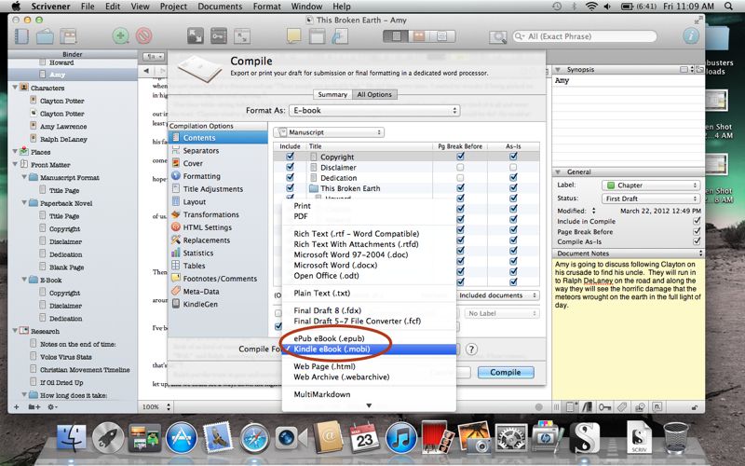Toggle Pg Break Before for Dedication

click(460, 177)
